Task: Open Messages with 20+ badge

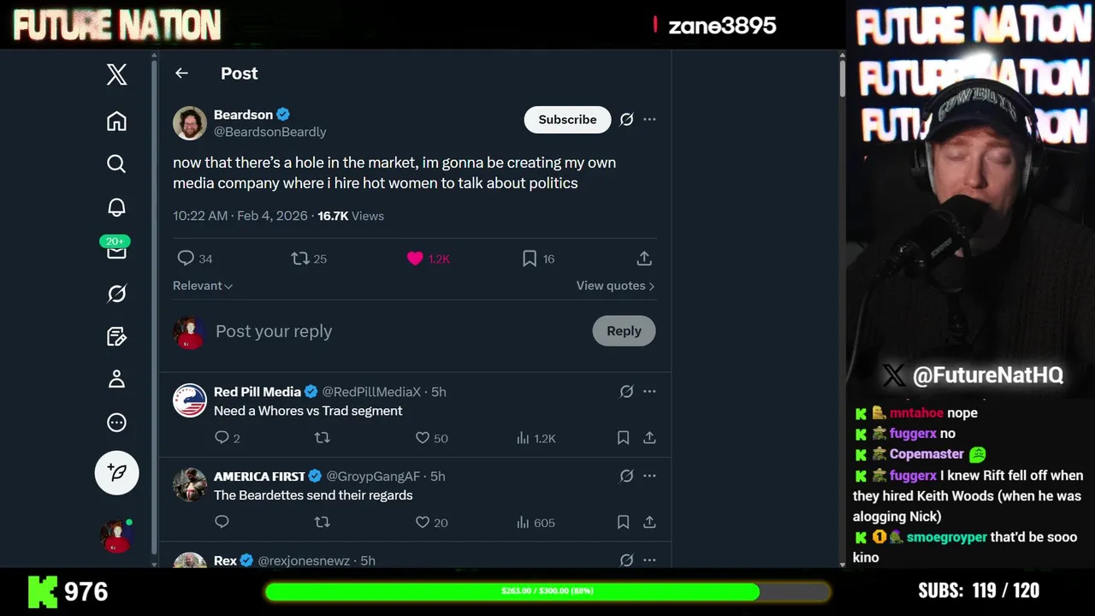Action: [116, 251]
